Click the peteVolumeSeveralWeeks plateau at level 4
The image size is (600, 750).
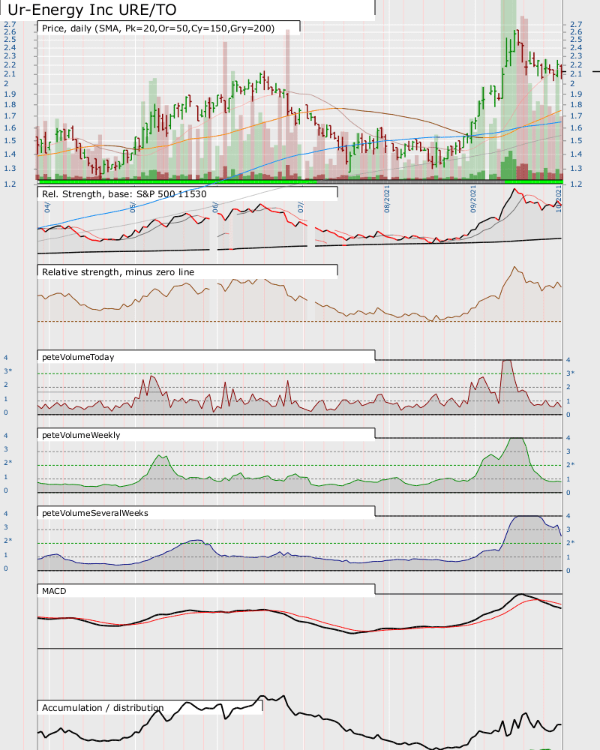(526, 516)
